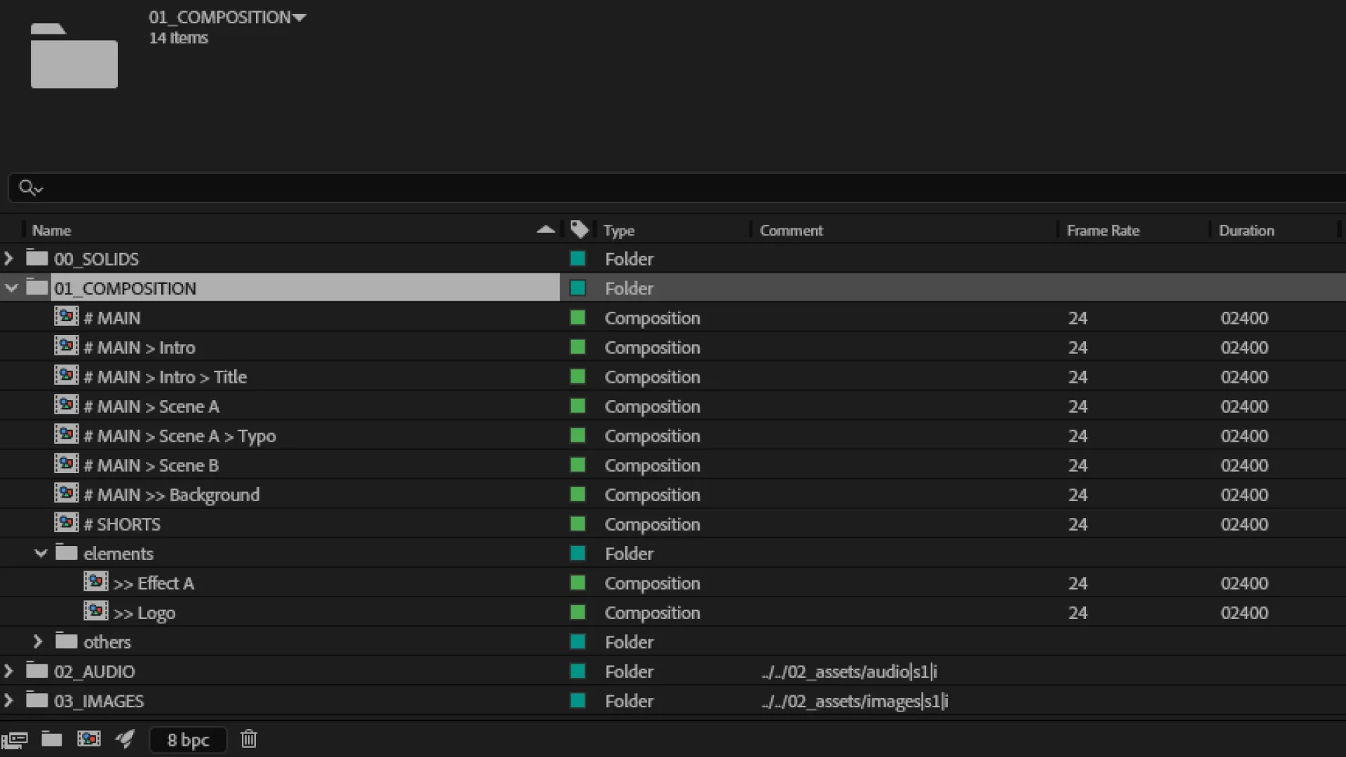Delete selected items with trash icon
1346x757 pixels.
(249, 739)
